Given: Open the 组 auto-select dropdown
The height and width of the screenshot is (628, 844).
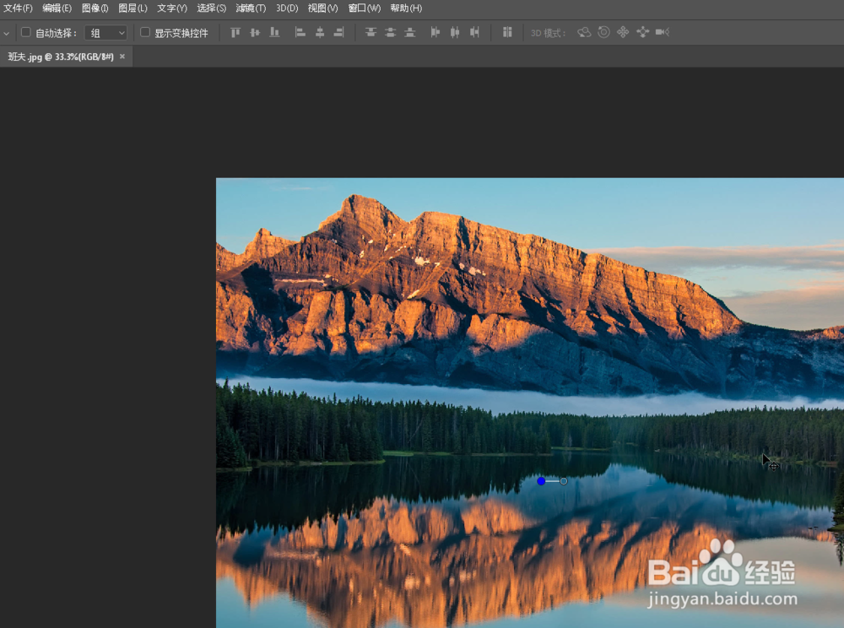Looking at the screenshot, I should (x=105, y=33).
